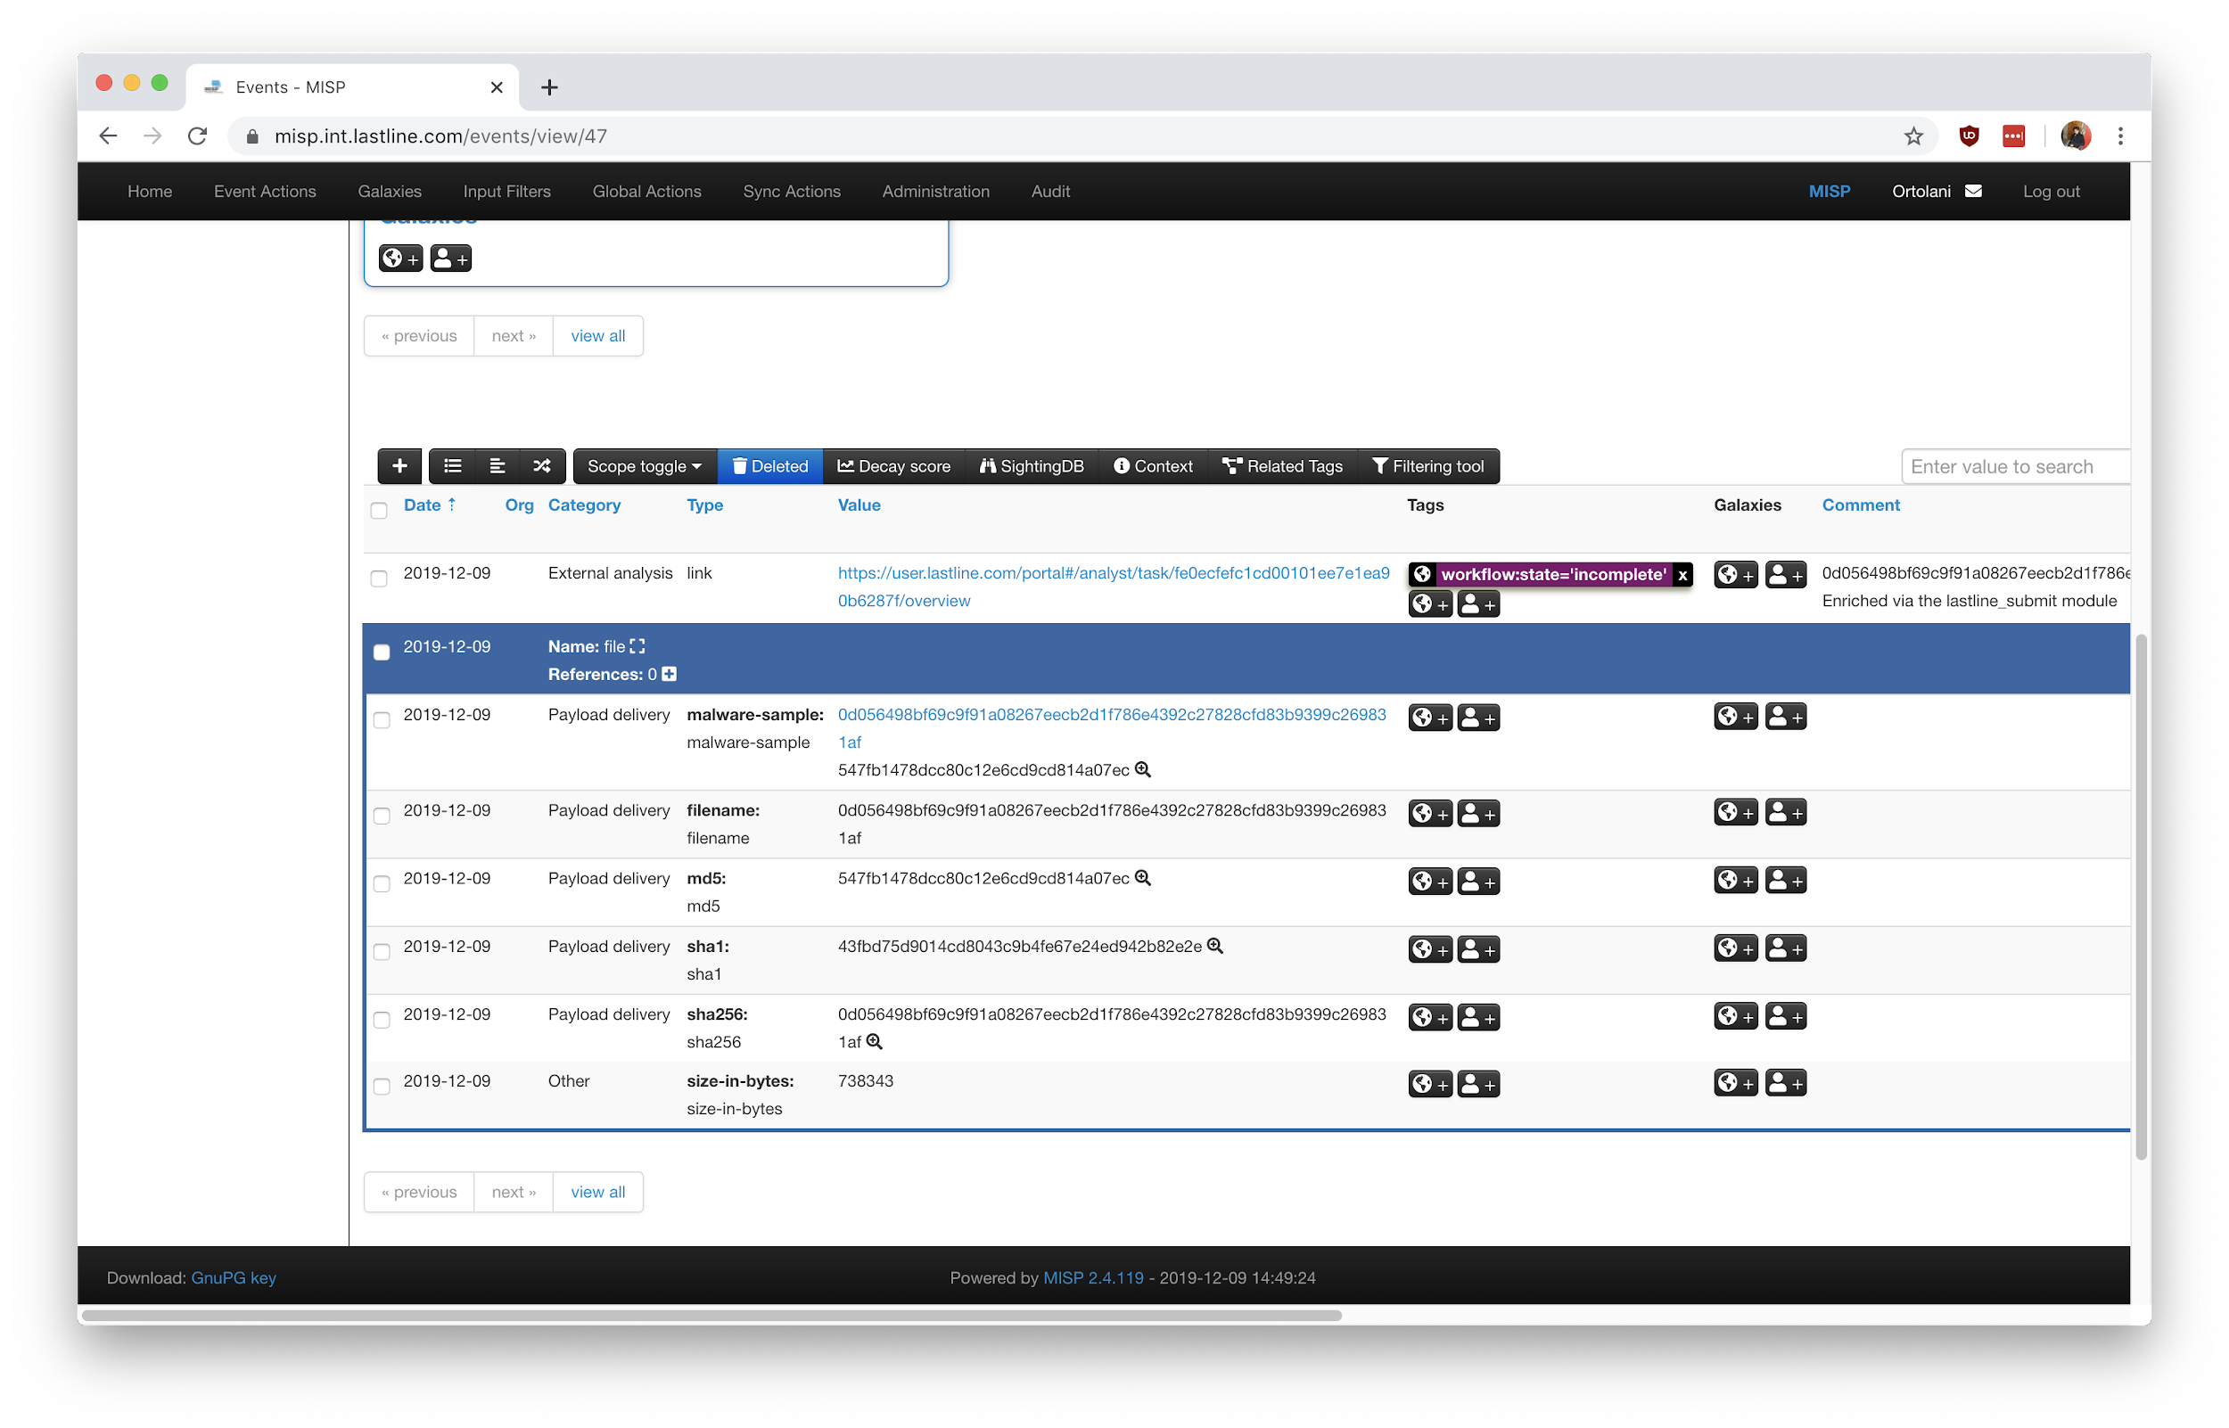
Task: Check the External analysis link row checkbox
Action: pos(378,579)
